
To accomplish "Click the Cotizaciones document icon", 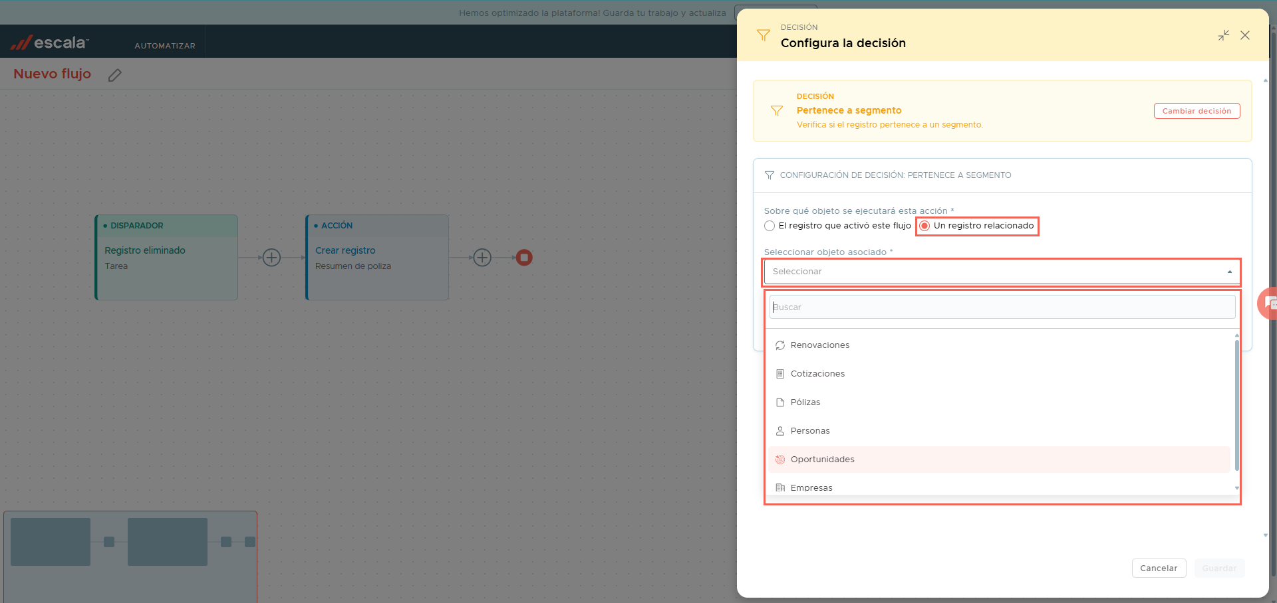I will pyautogui.click(x=780, y=374).
